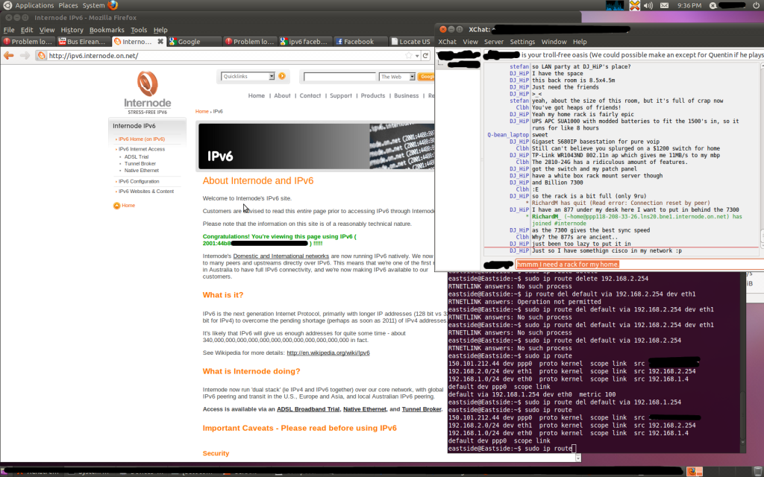Open Firefox History menu
The height and width of the screenshot is (477, 764).
[72, 30]
